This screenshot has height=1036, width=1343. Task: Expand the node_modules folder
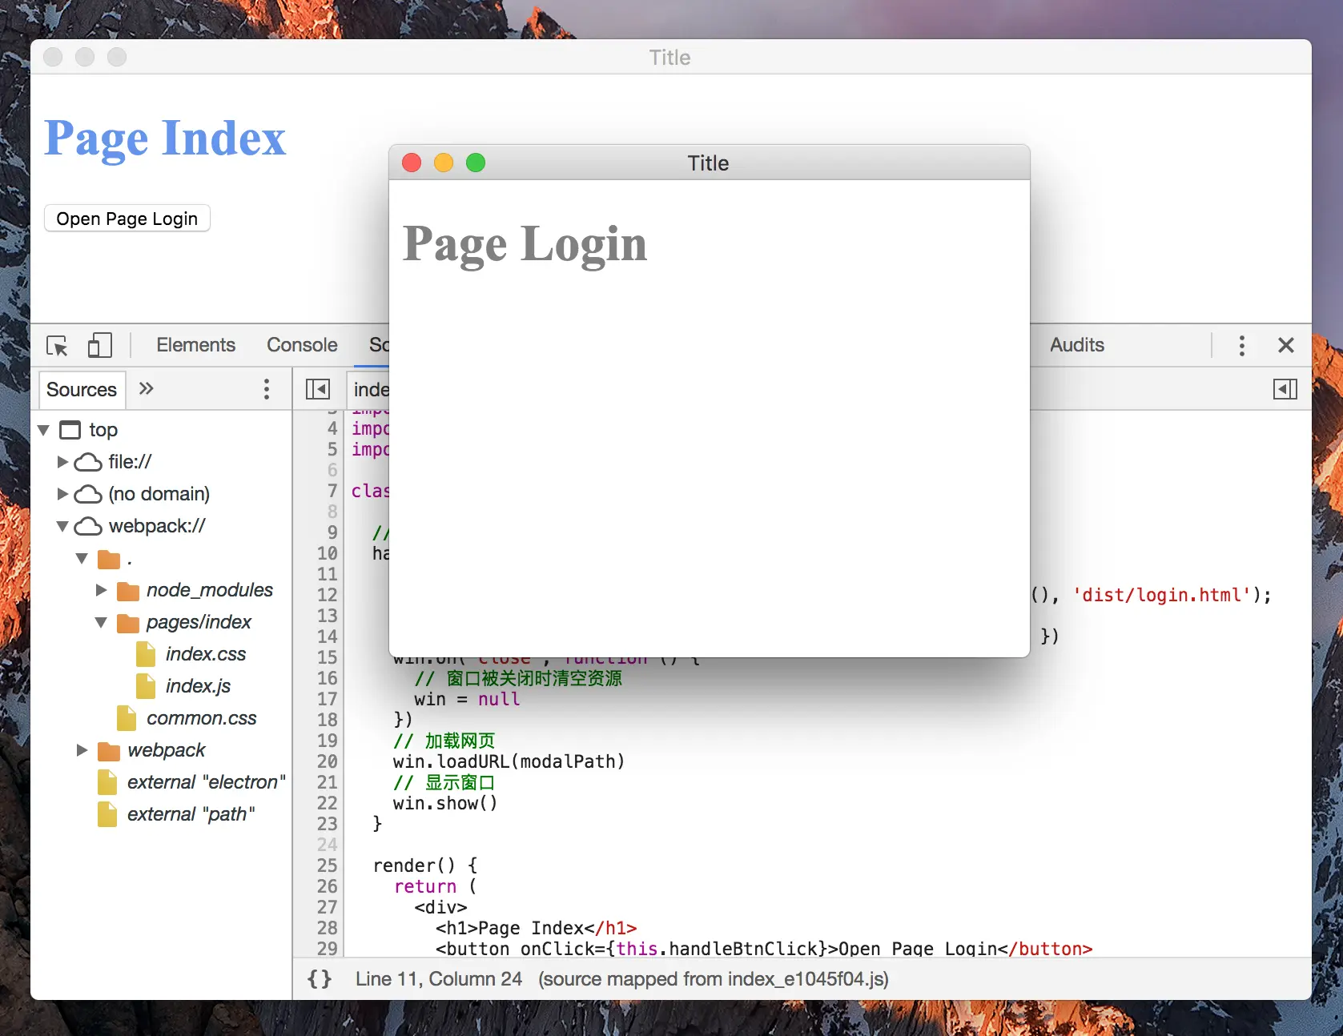[101, 590]
